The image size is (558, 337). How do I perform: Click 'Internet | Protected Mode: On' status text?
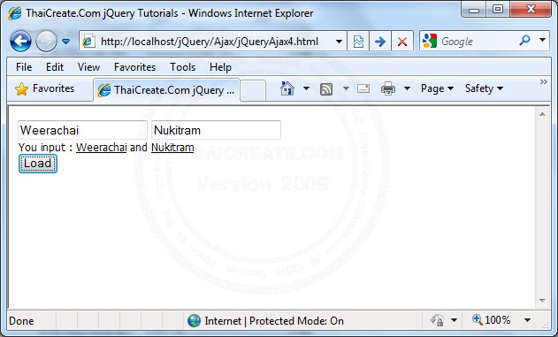[274, 321]
